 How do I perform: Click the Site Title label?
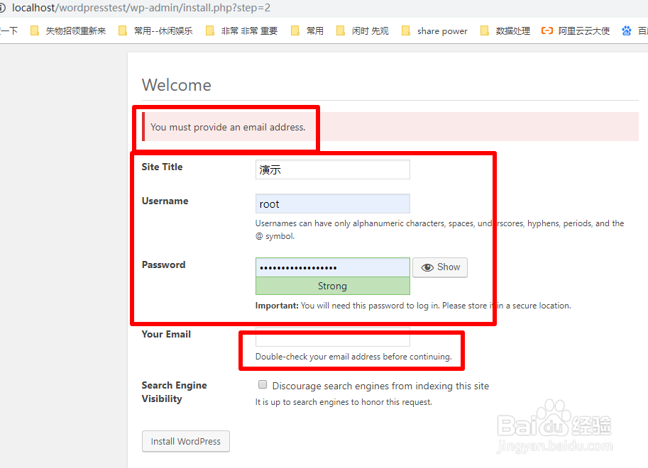tap(162, 167)
